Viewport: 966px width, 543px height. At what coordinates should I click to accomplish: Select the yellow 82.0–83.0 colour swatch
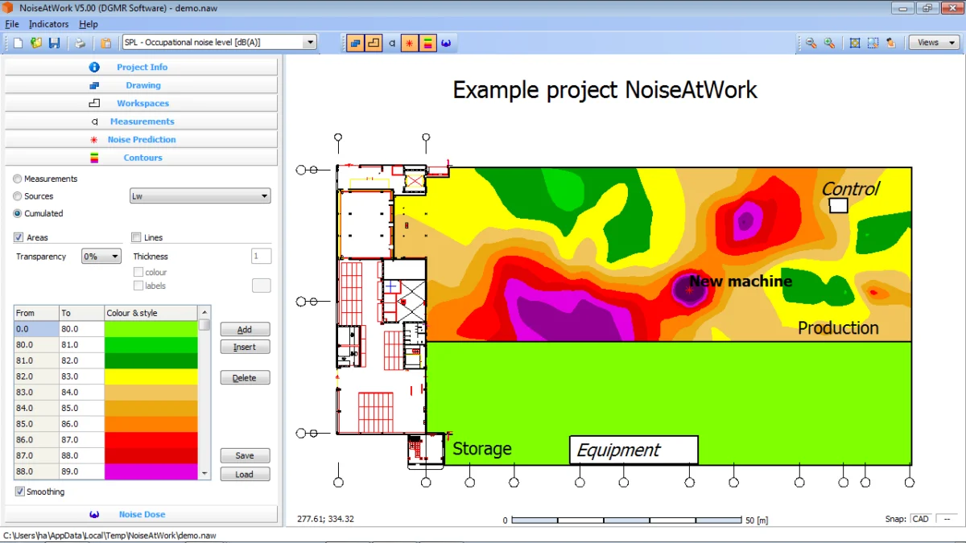coord(151,376)
